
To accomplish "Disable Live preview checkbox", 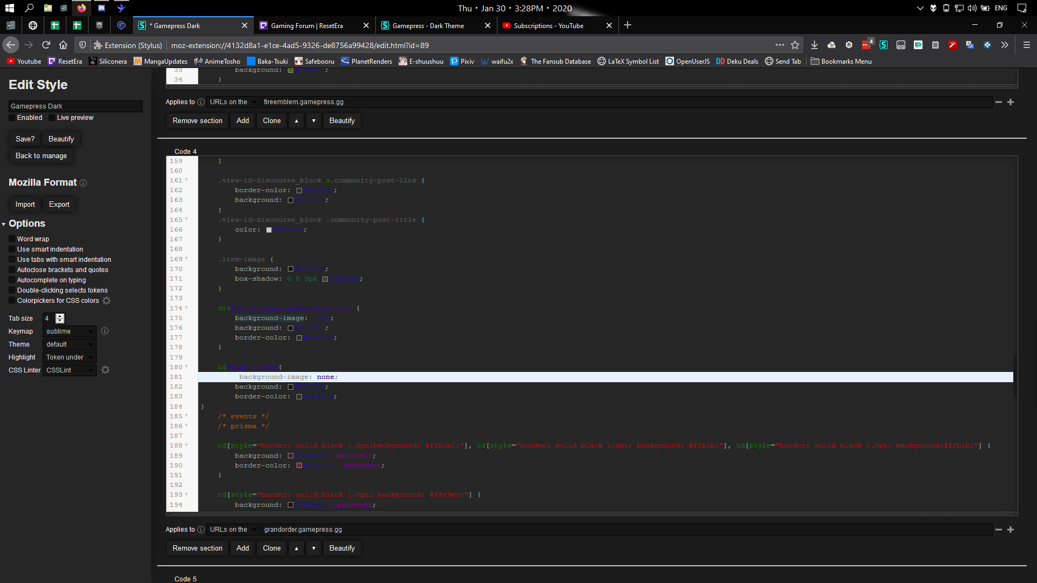I will point(52,118).
